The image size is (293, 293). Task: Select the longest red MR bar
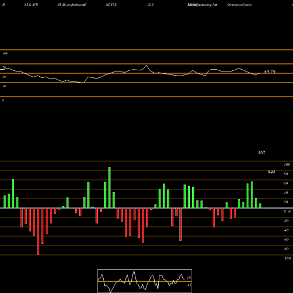[38, 231]
